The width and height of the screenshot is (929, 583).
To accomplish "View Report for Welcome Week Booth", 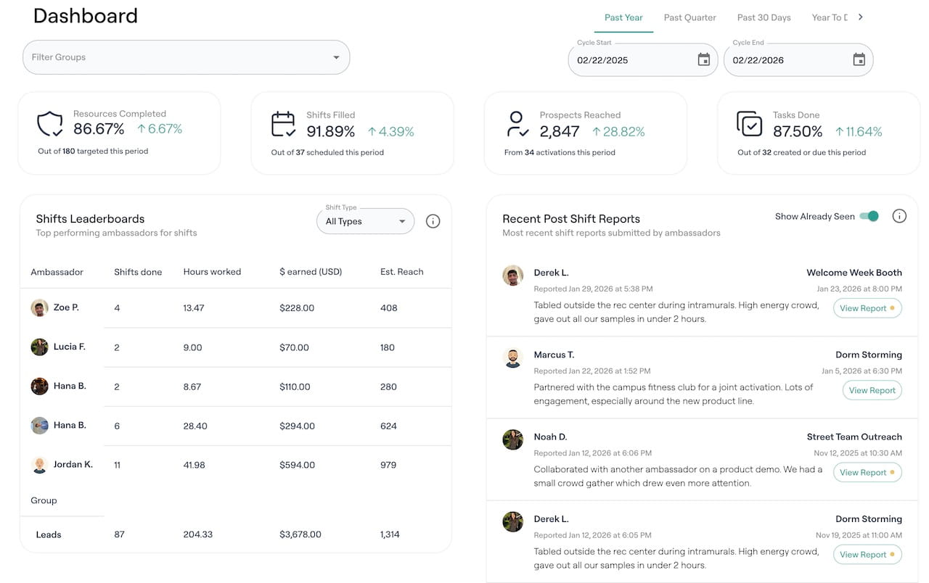I will tap(867, 308).
